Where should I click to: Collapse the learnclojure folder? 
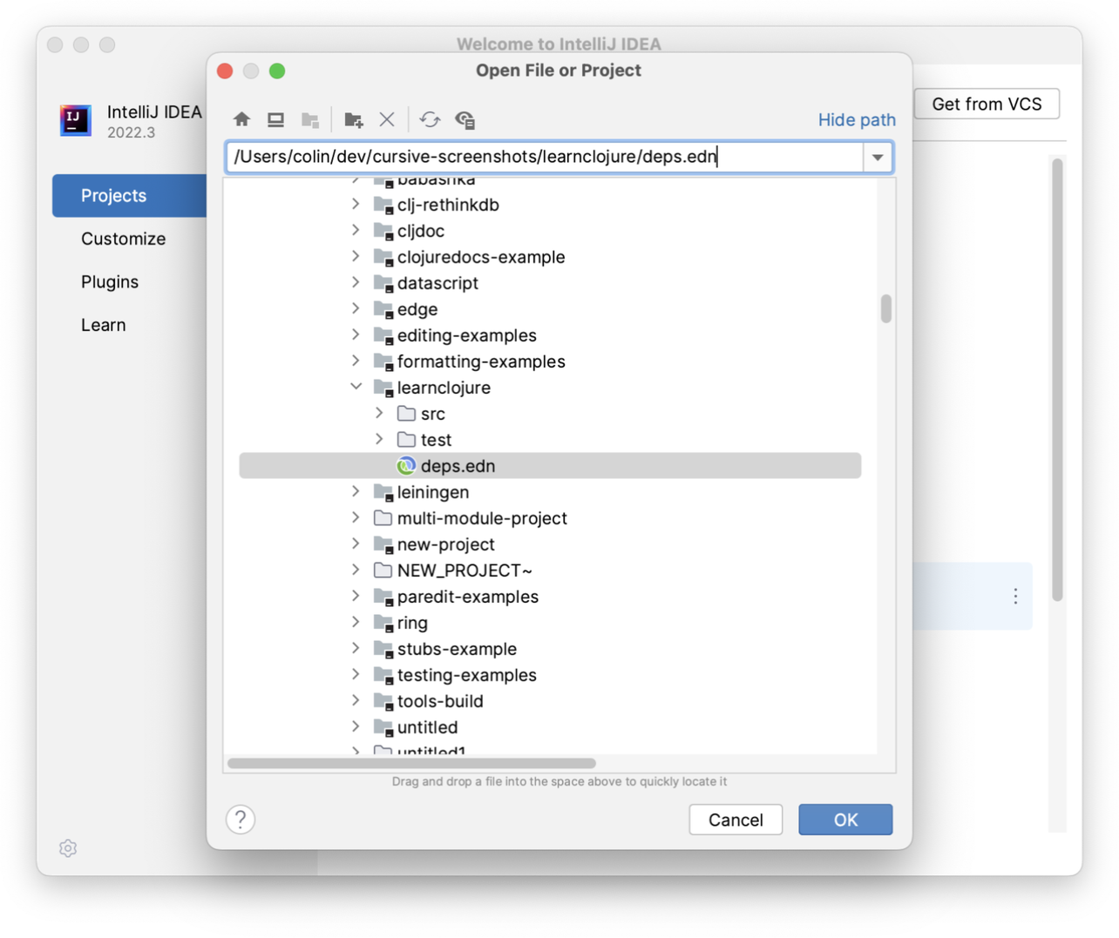356,387
